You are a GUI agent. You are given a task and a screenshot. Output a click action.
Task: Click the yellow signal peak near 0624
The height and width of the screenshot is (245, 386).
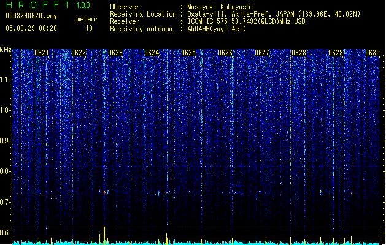167,239
